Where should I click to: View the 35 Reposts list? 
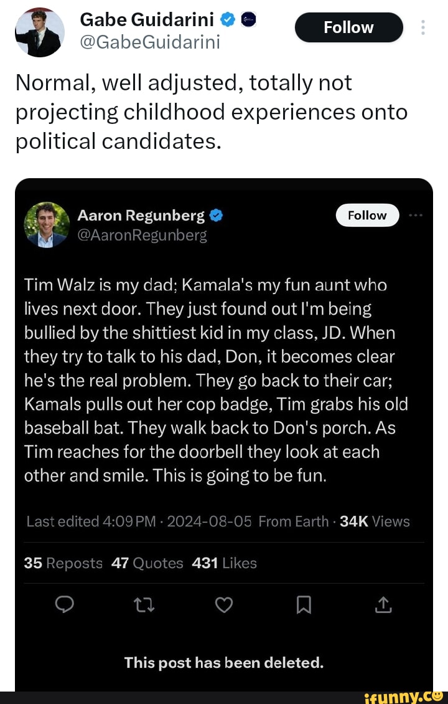63,563
